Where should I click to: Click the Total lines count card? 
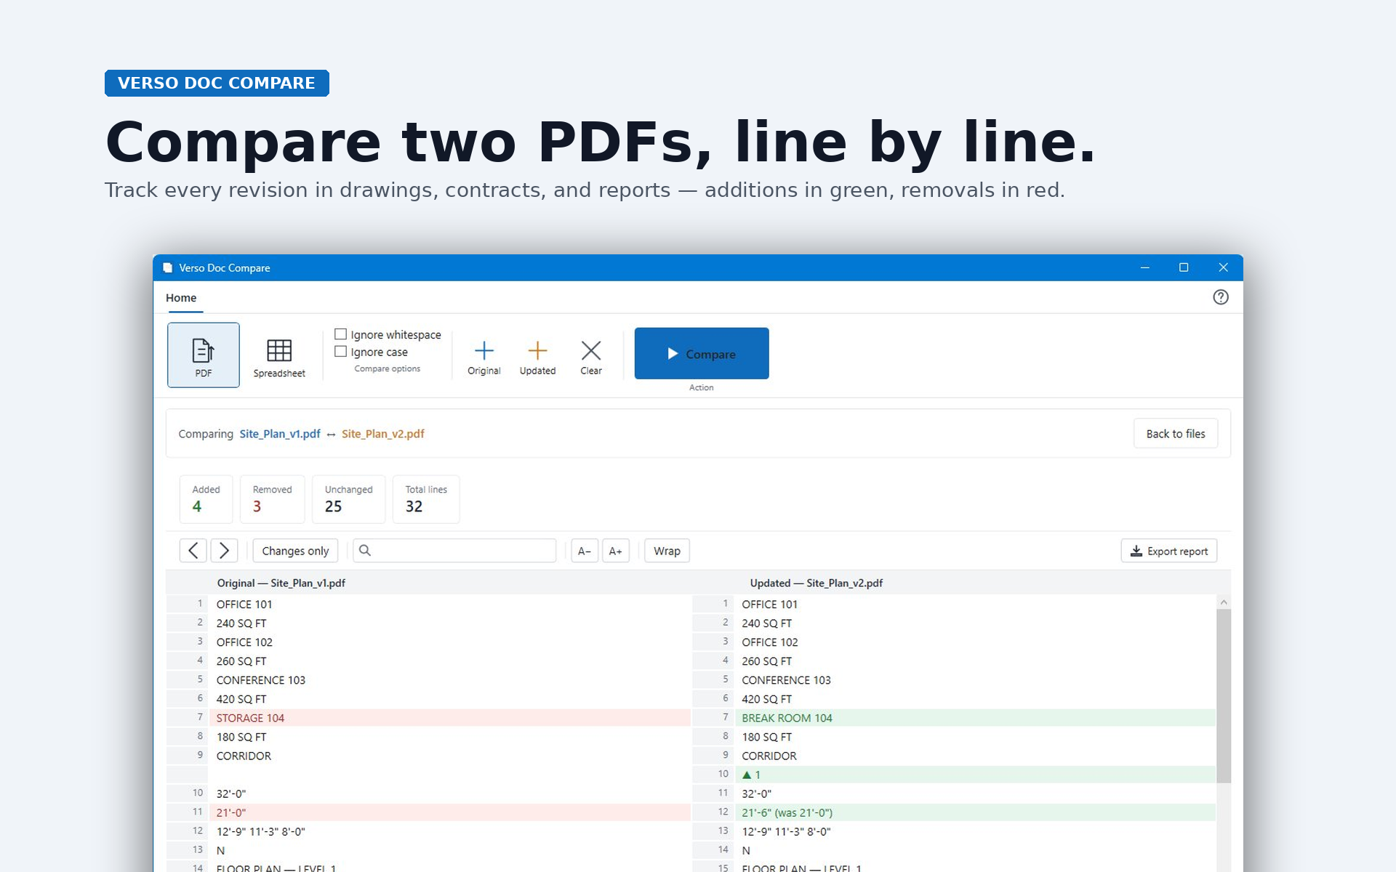pos(426,499)
